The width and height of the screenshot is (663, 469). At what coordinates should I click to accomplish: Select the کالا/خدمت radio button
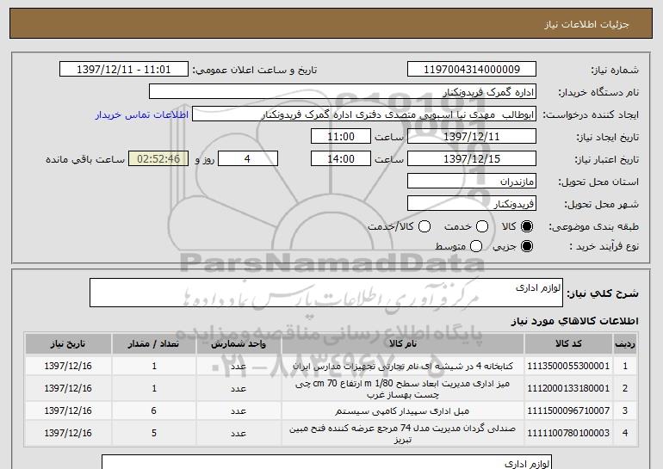pos(424,226)
